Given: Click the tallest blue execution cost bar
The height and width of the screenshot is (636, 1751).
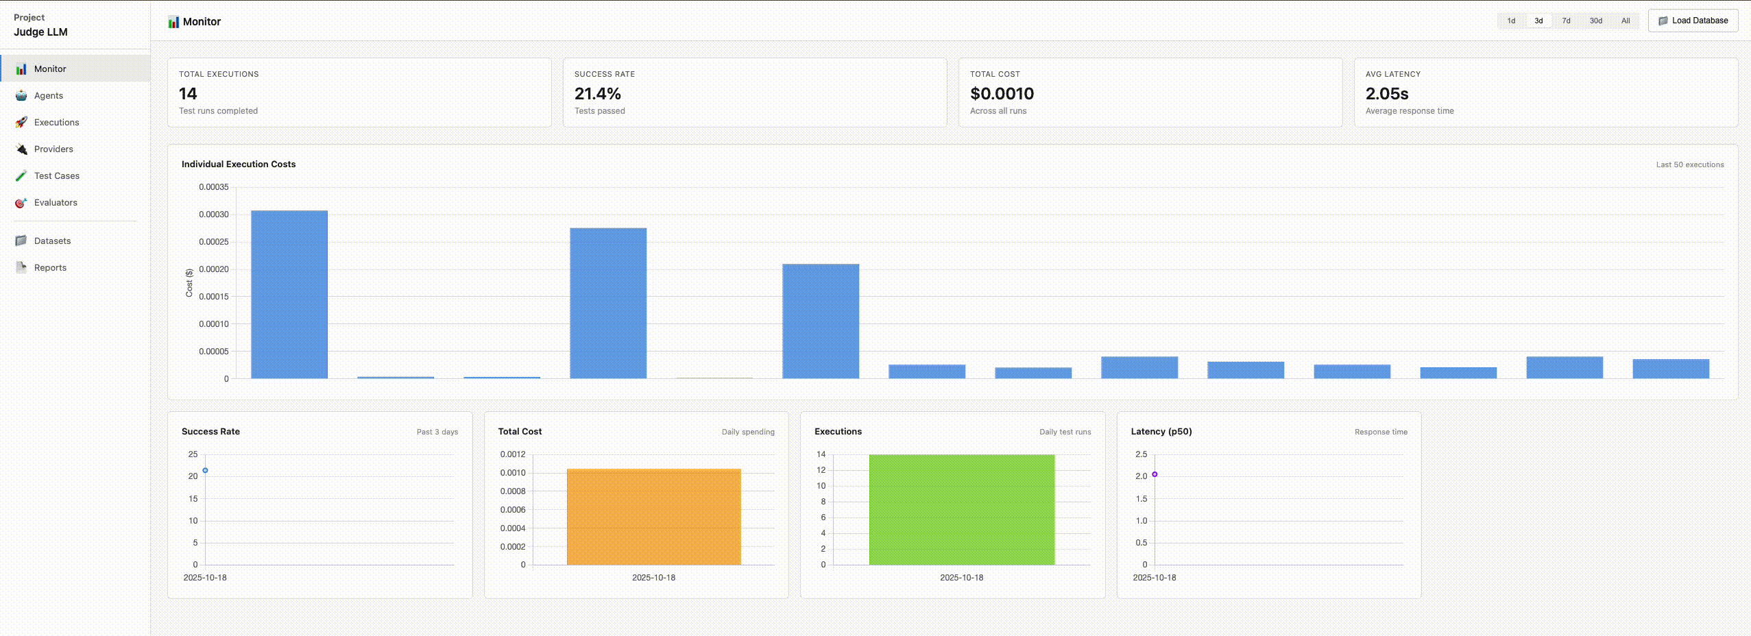Looking at the screenshot, I should tap(289, 295).
